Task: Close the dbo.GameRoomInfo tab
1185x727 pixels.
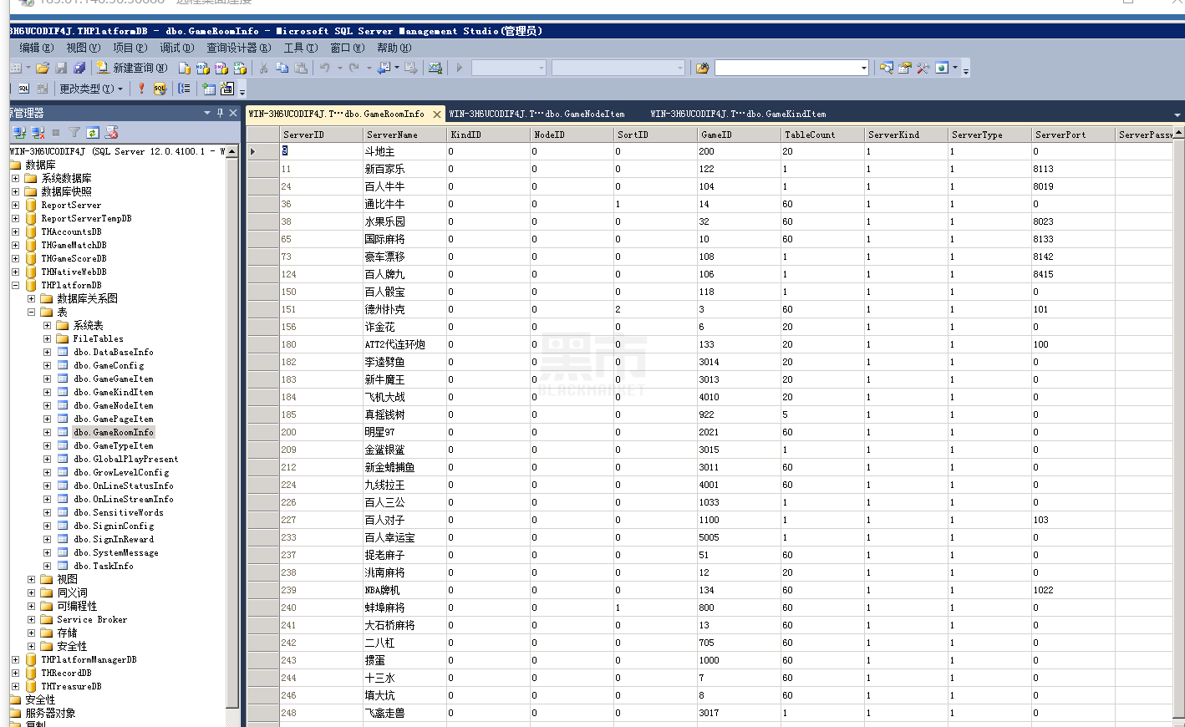Action: click(436, 114)
